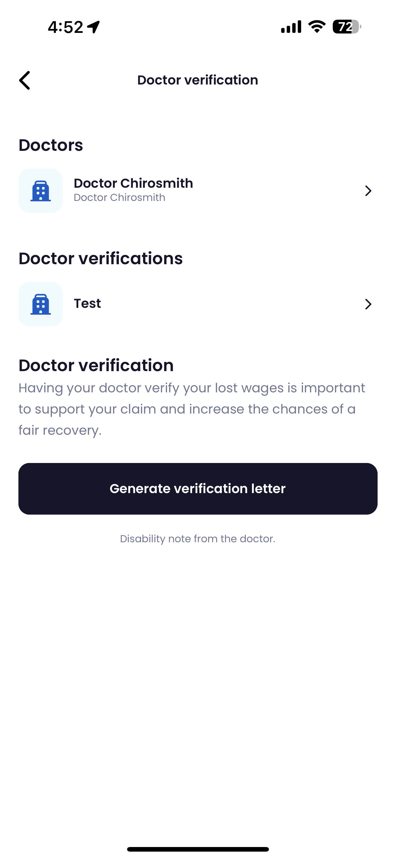The height and width of the screenshot is (859, 396).
Task: Tap the building icon beside Test
Action: click(40, 304)
